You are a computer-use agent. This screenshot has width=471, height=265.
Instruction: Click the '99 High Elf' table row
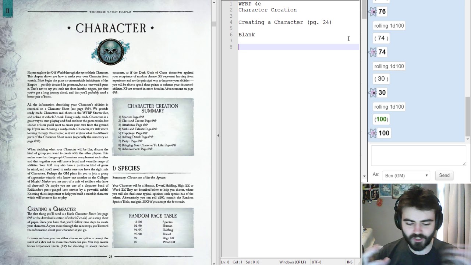154,238
